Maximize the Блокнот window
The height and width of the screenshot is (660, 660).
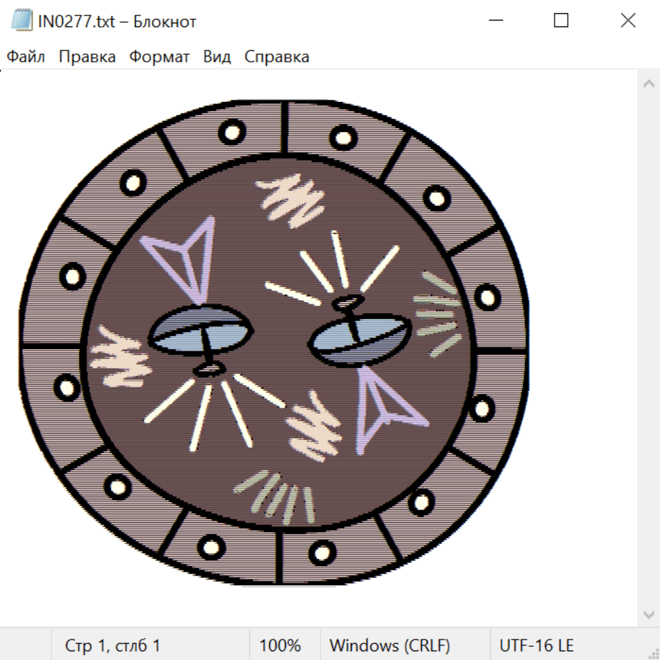tap(561, 21)
